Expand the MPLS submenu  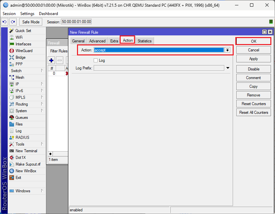[42, 97]
